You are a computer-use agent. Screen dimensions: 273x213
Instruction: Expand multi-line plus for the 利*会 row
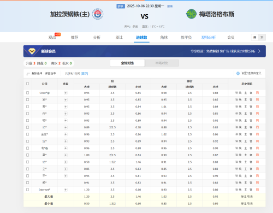pyautogui.click(x=66, y=148)
